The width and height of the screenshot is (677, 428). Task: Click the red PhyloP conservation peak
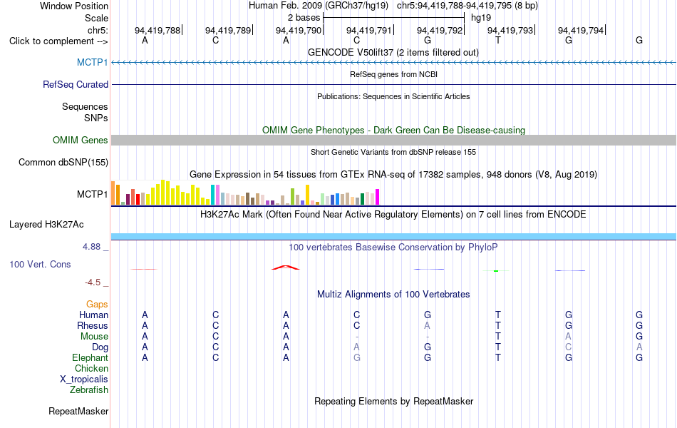point(285,267)
